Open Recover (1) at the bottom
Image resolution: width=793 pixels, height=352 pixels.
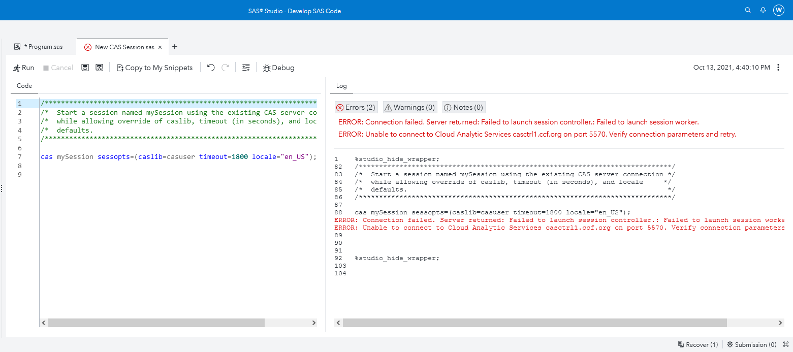tap(697, 344)
